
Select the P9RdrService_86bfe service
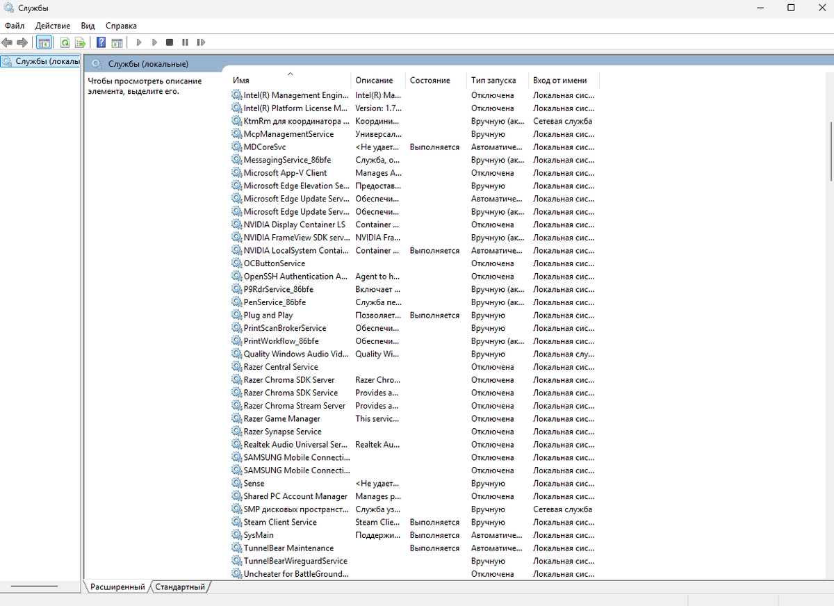click(x=414, y=289)
